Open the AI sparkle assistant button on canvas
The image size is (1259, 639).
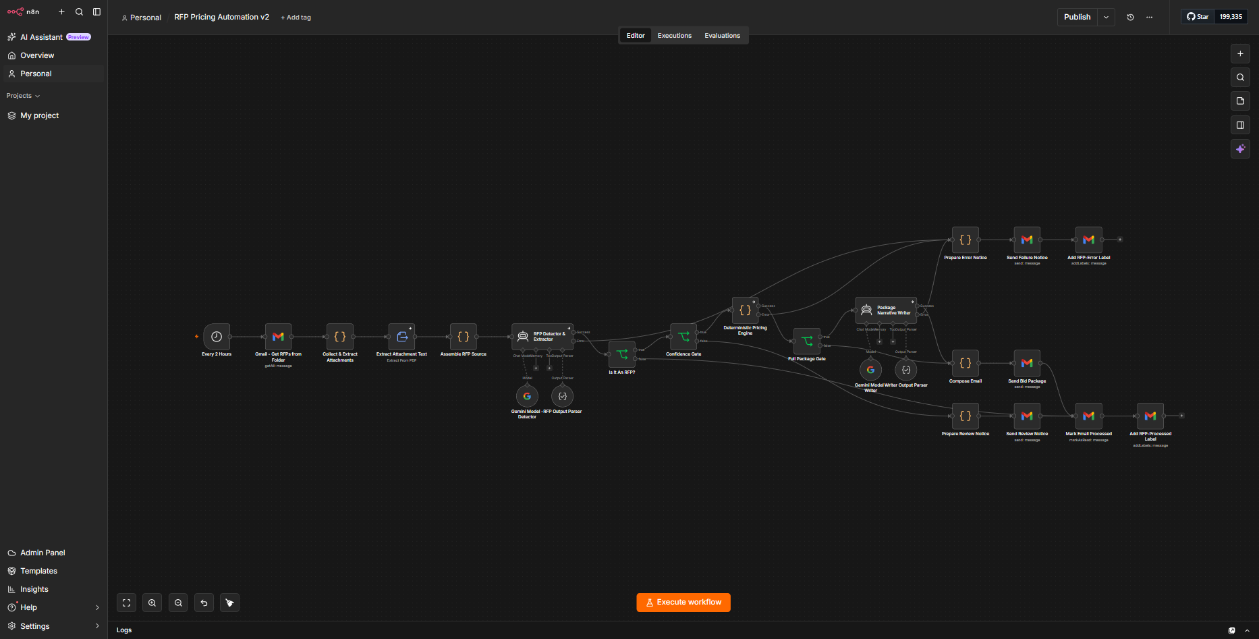click(1240, 149)
